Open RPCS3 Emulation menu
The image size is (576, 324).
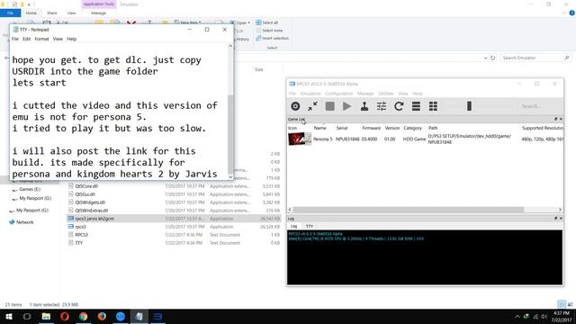pos(310,94)
